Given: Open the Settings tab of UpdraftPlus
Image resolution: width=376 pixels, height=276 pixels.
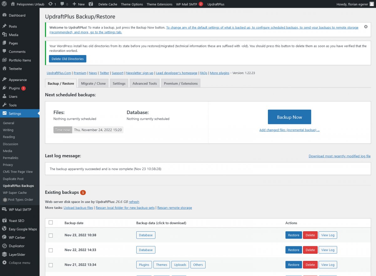Looking at the screenshot, I should 119,83.
